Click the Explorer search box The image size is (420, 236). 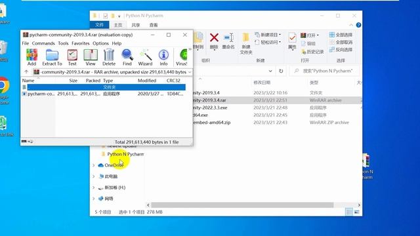pyautogui.click(x=325, y=71)
